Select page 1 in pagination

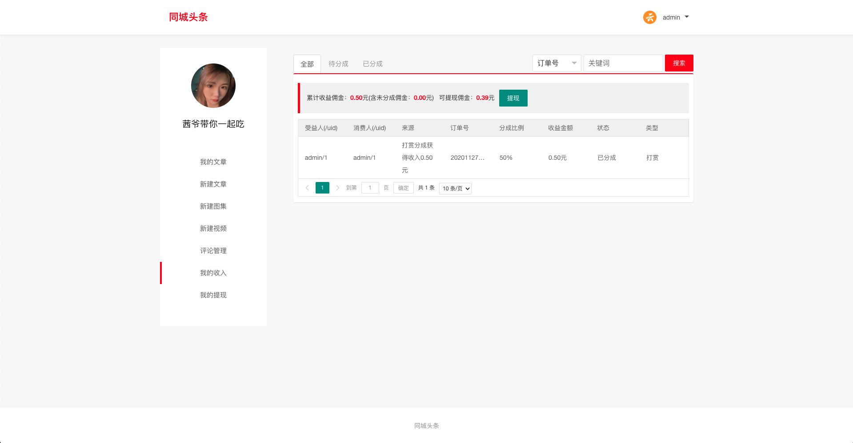pos(322,188)
